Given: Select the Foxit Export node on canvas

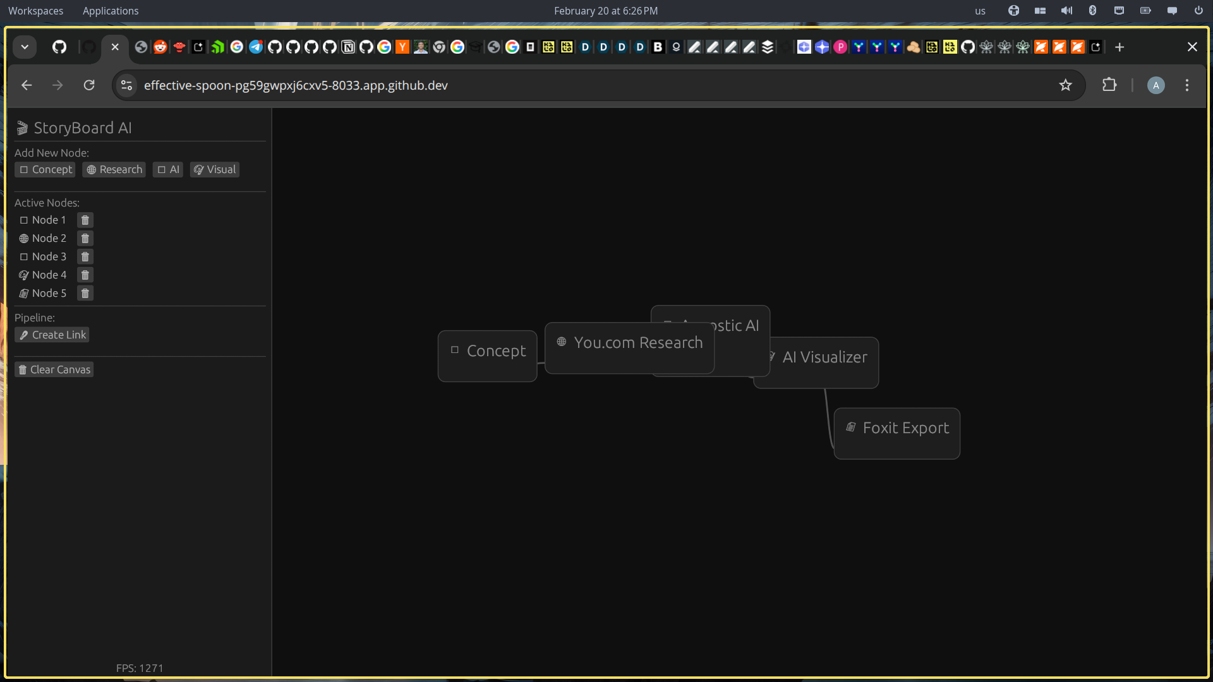Looking at the screenshot, I should pos(897,433).
